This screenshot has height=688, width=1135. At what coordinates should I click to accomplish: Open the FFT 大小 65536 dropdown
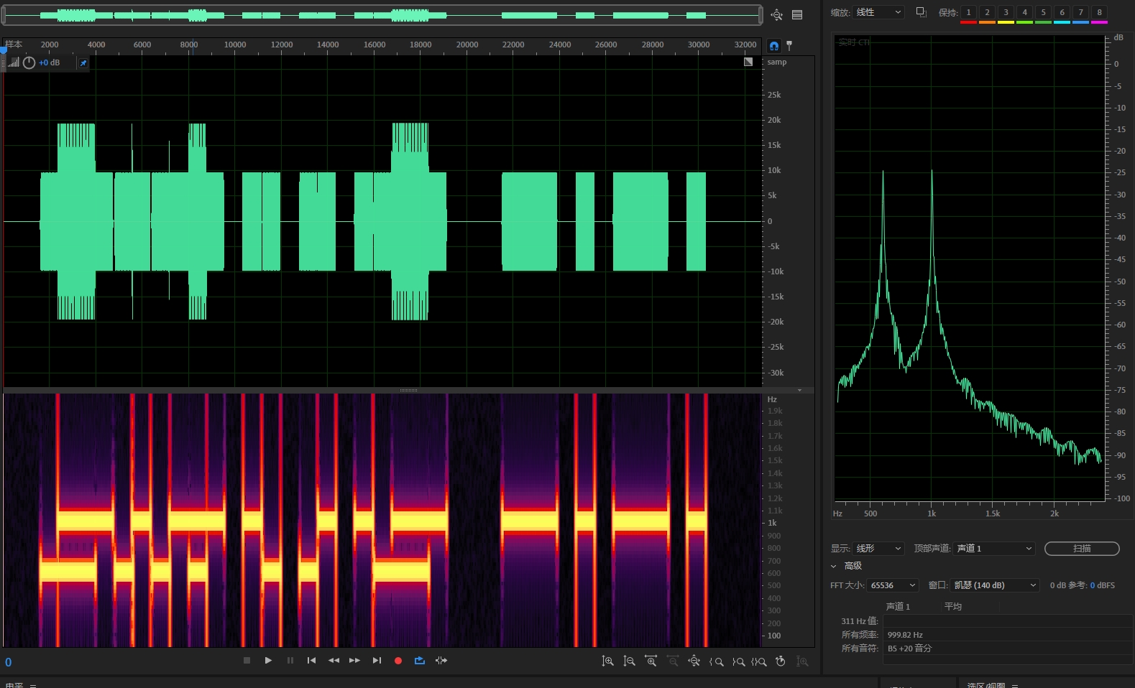892,585
